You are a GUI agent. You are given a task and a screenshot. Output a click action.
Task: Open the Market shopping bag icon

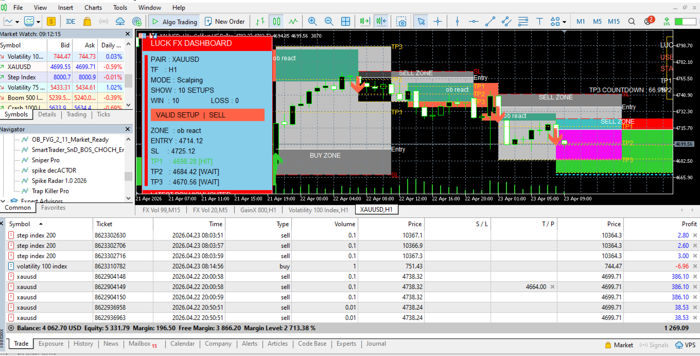pos(87,22)
